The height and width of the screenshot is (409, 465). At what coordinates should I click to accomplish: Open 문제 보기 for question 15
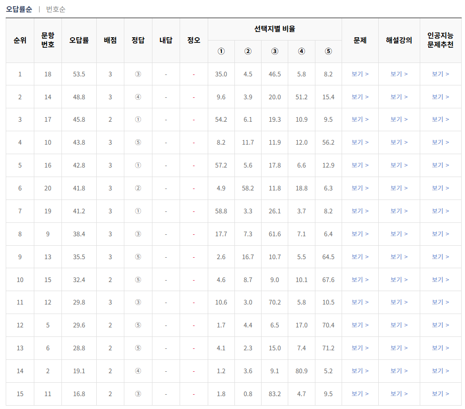pos(359,280)
